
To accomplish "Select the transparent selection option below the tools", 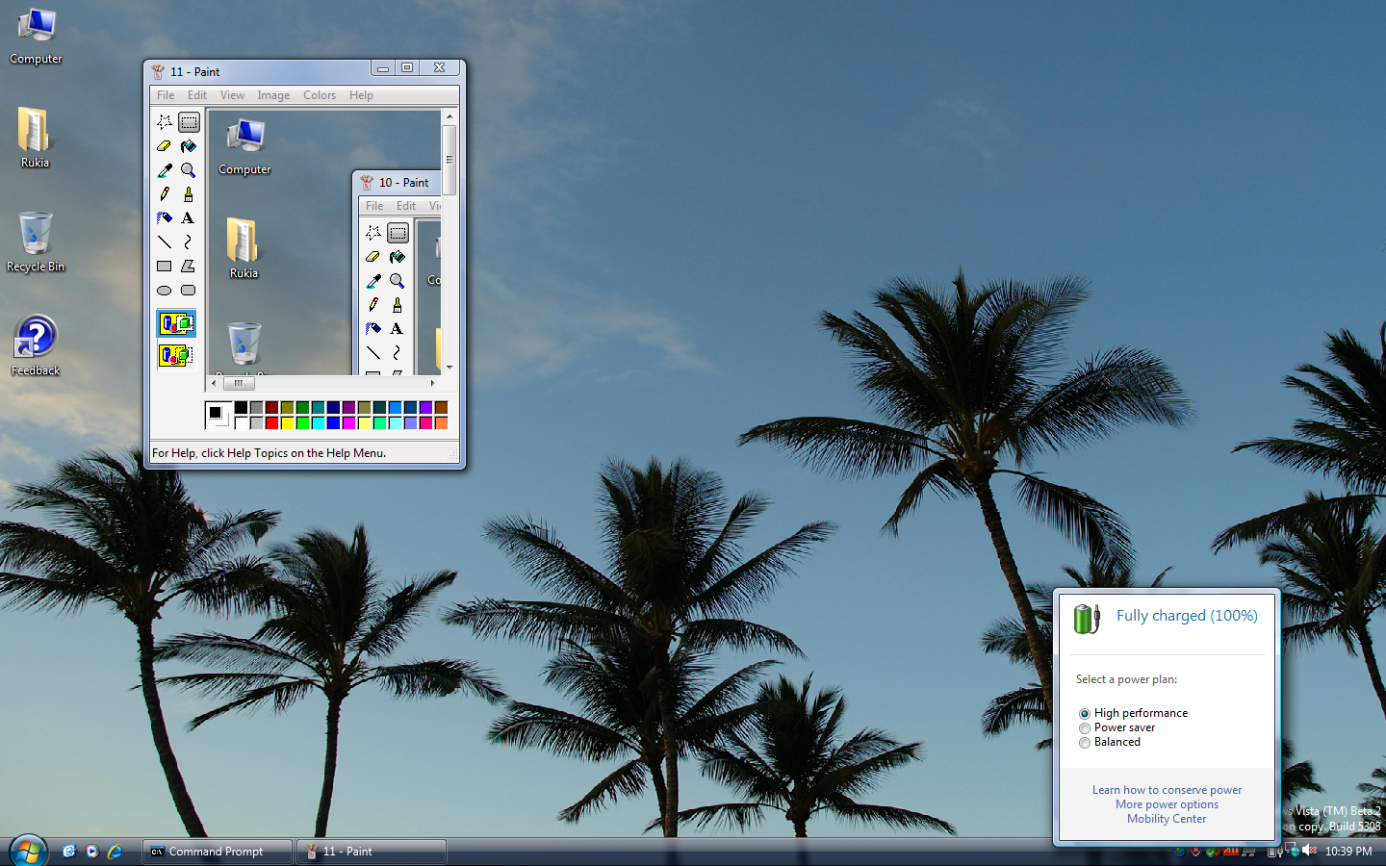I will tap(176, 355).
